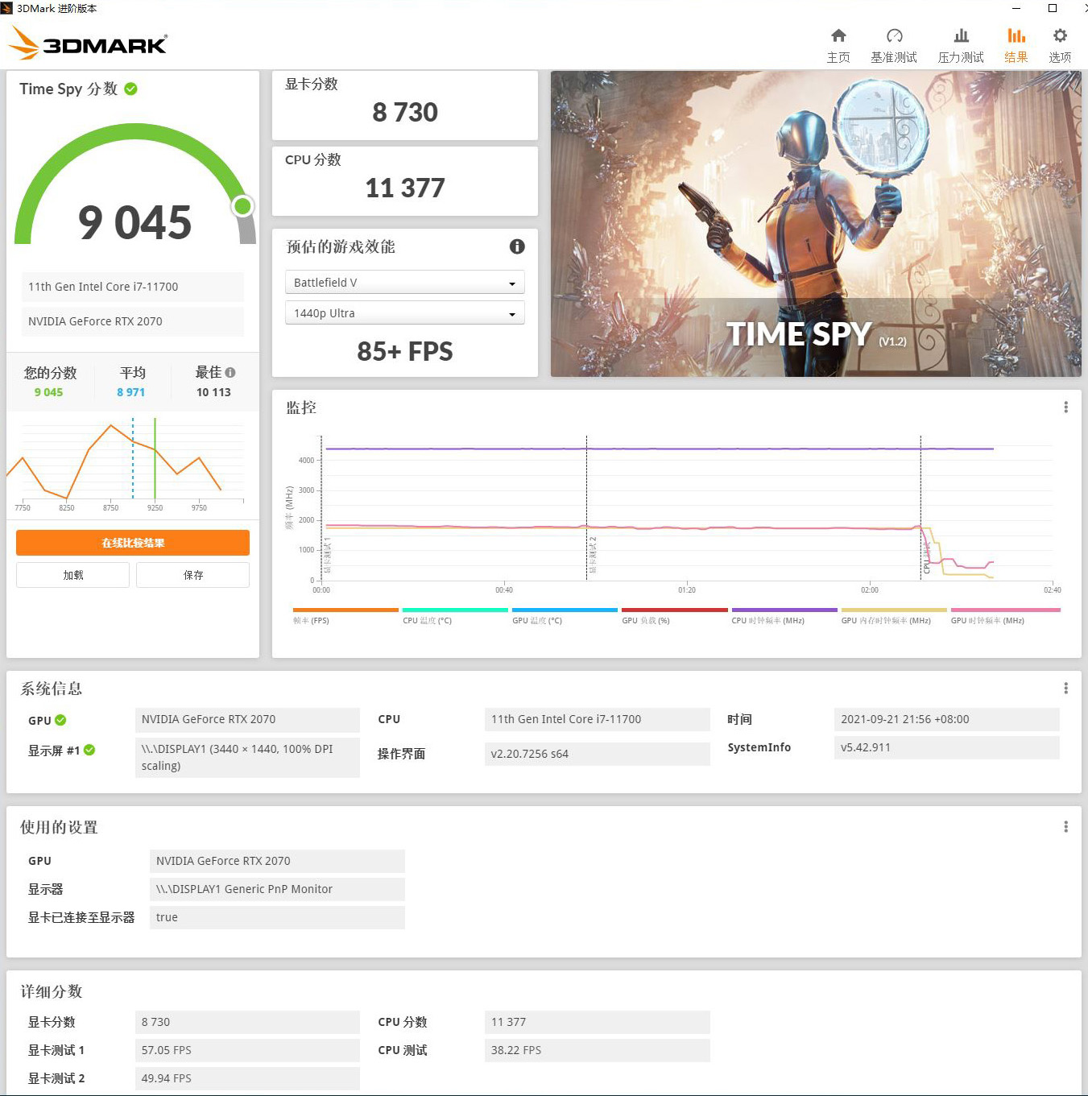Click the yellow GPU 内存时钟频率 legend swatch

pyautogui.click(x=894, y=610)
